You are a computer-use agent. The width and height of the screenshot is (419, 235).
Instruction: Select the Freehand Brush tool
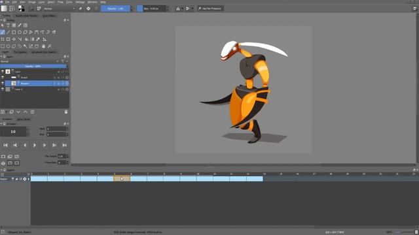tap(3, 32)
